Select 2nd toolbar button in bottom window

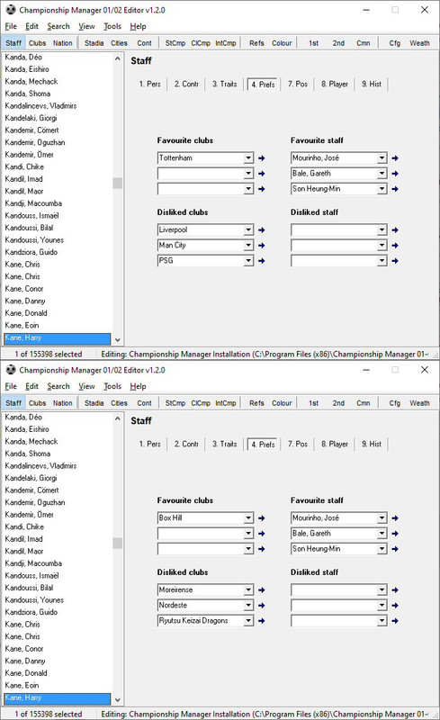[338, 403]
